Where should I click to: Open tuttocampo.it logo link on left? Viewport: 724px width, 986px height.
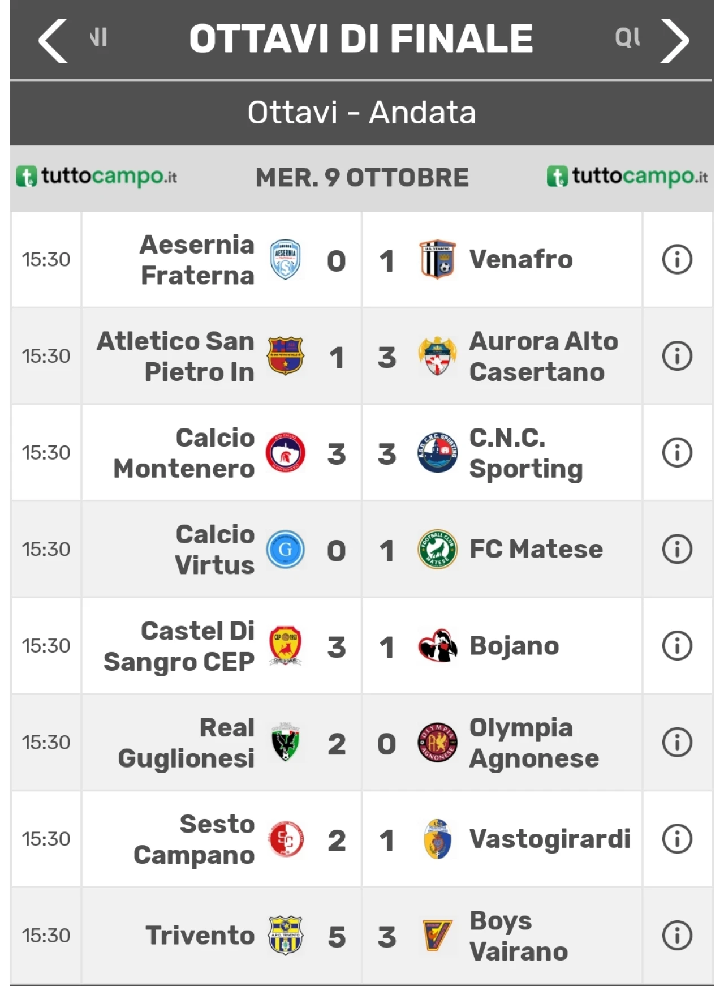(x=96, y=177)
